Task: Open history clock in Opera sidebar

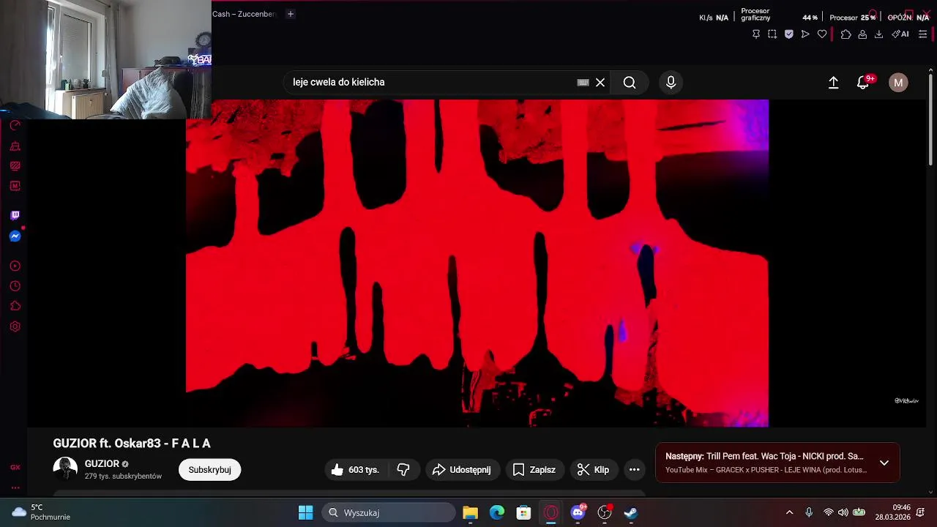Action: tap(15, 286)
